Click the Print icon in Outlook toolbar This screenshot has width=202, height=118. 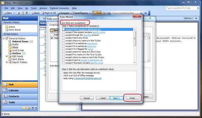coord(18,13)
